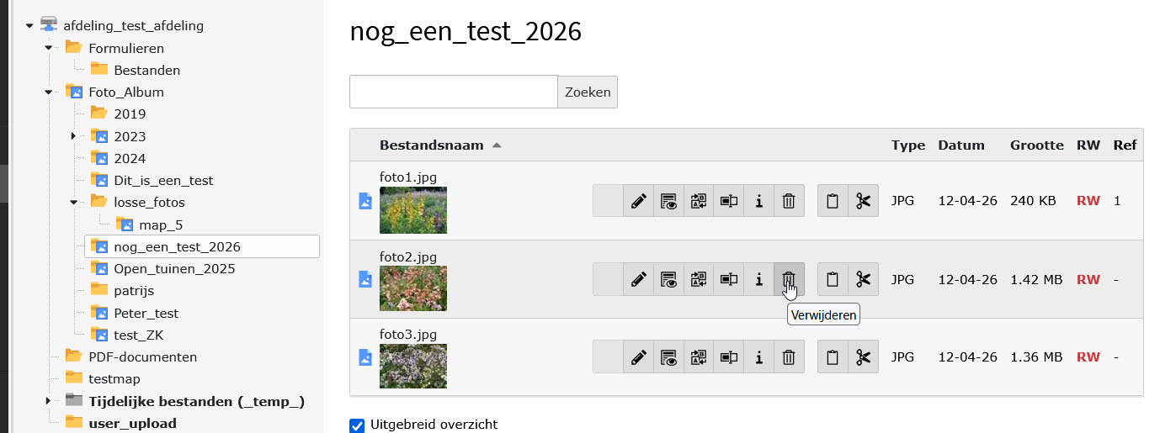This screenshot has width=1160, height=433.
Task: Open the foto3.jpg thumbnail image
Action: click(x=412, y=367)
